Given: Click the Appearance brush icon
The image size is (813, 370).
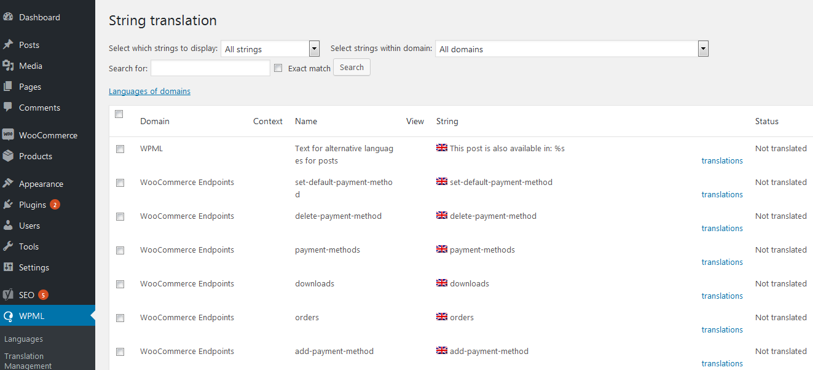Looking at the screenshot, I should 8,184.
